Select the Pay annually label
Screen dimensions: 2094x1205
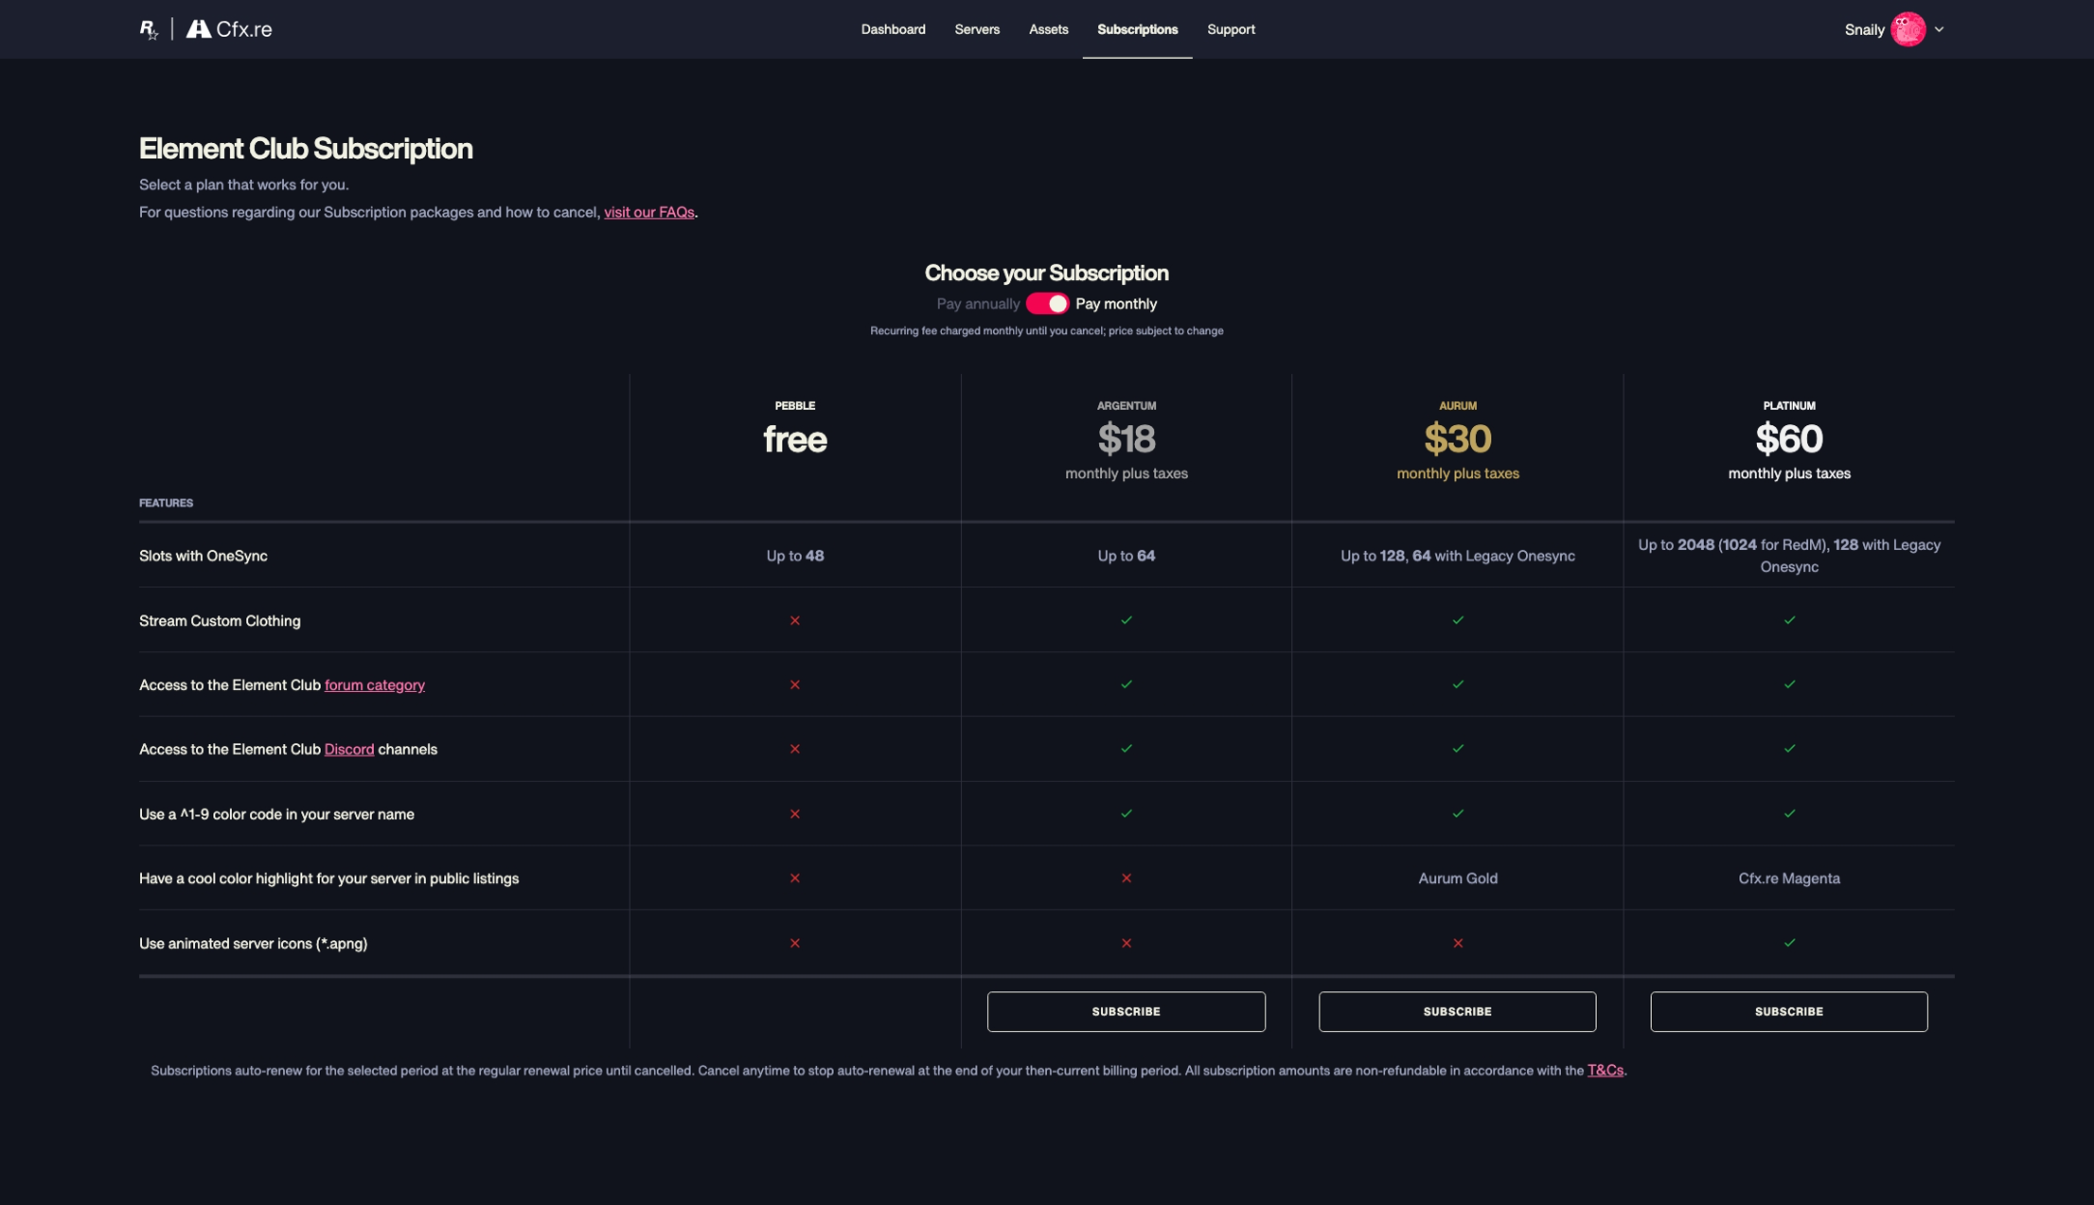[x=977, y=303]
